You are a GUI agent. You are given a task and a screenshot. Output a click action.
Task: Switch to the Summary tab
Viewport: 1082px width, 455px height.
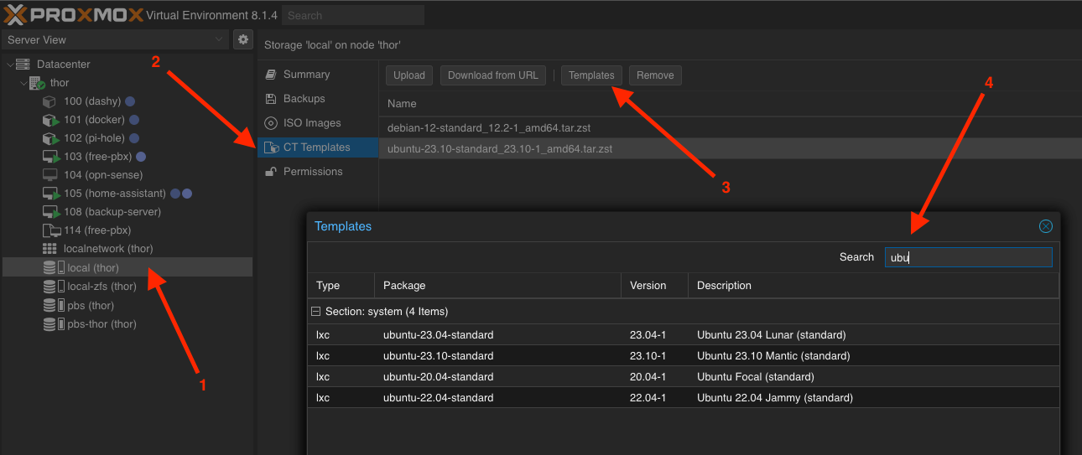306,75
